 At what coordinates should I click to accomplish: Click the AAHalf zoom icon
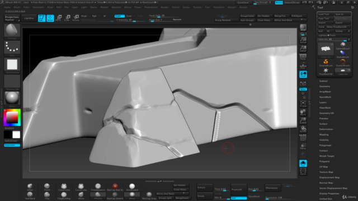tap(303, 49)
